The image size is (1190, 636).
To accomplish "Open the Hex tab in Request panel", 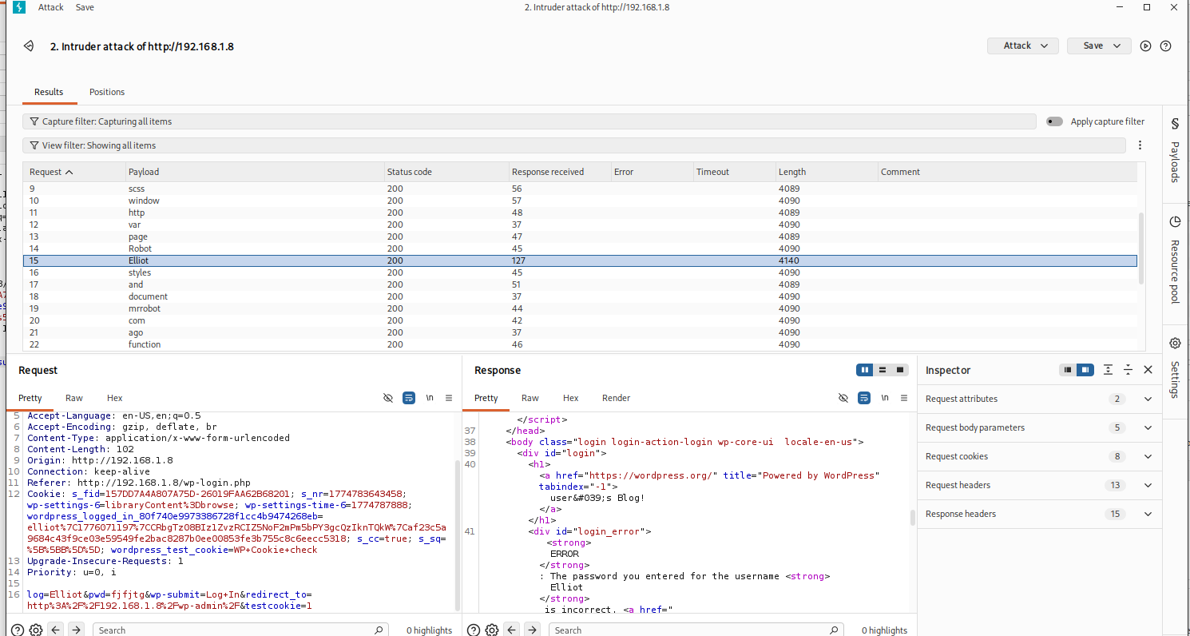I will [x=115, y=398].
